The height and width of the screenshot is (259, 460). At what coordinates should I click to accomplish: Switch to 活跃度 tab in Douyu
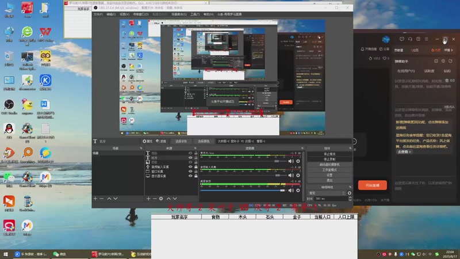click(x=429, y=71)
